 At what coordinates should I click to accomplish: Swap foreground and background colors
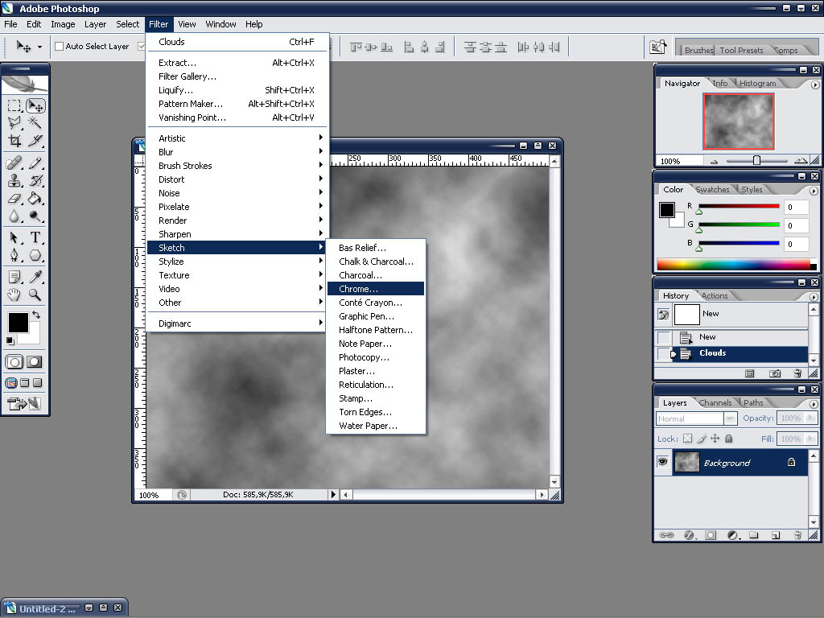(35, 315)
